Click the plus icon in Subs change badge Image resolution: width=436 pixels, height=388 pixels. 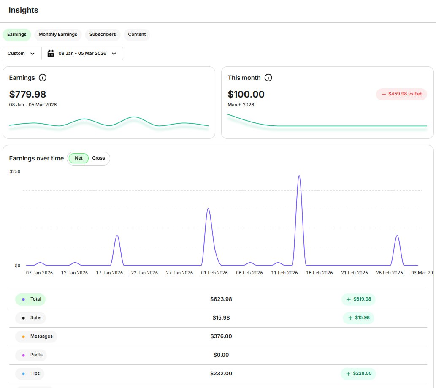coord(350,318)
